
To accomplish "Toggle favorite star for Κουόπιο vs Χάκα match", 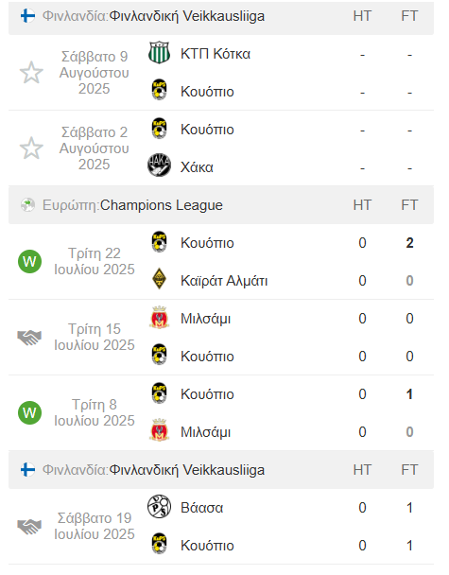I will coord(31,148).
